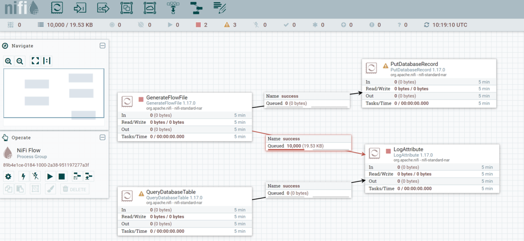Click the locally modified asterisk icon

coord(314,25)
